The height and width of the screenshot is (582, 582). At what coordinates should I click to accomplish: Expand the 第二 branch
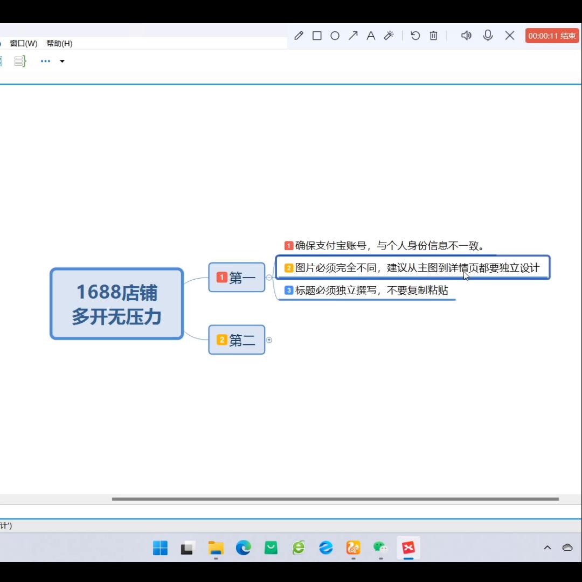click(x=269, y=340)
